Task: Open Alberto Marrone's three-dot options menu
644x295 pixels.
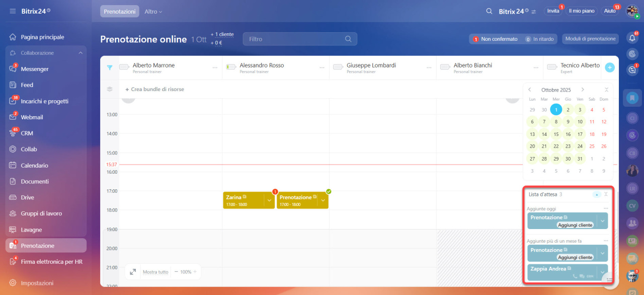Action: tap(215, 67)
